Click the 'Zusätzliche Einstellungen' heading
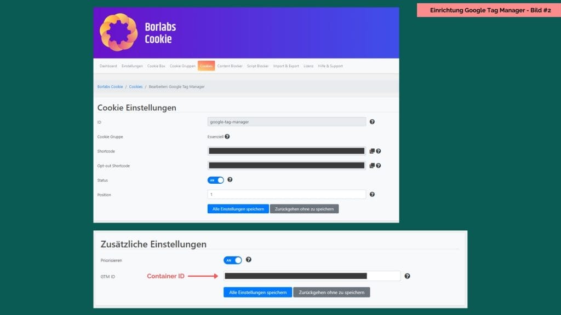561x315 pixels. pyautogui.click(x=153, y=244)
